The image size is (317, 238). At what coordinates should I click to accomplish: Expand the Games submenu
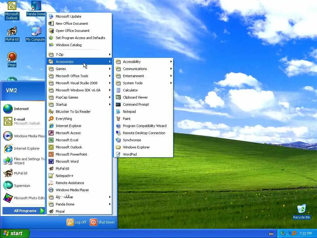[x=79, y=69]
